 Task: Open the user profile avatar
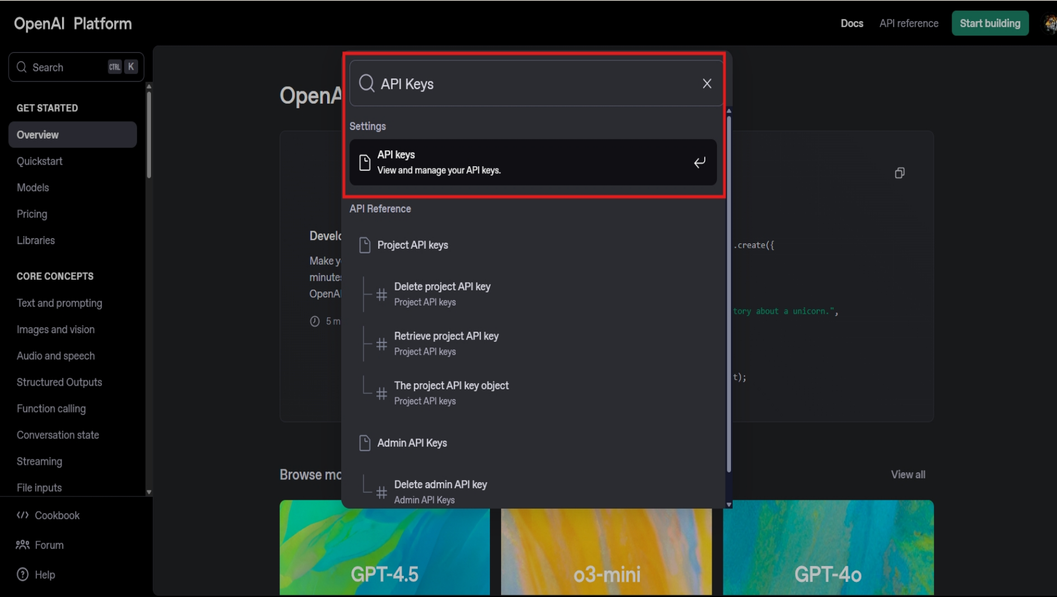(x=1050, y=23)
